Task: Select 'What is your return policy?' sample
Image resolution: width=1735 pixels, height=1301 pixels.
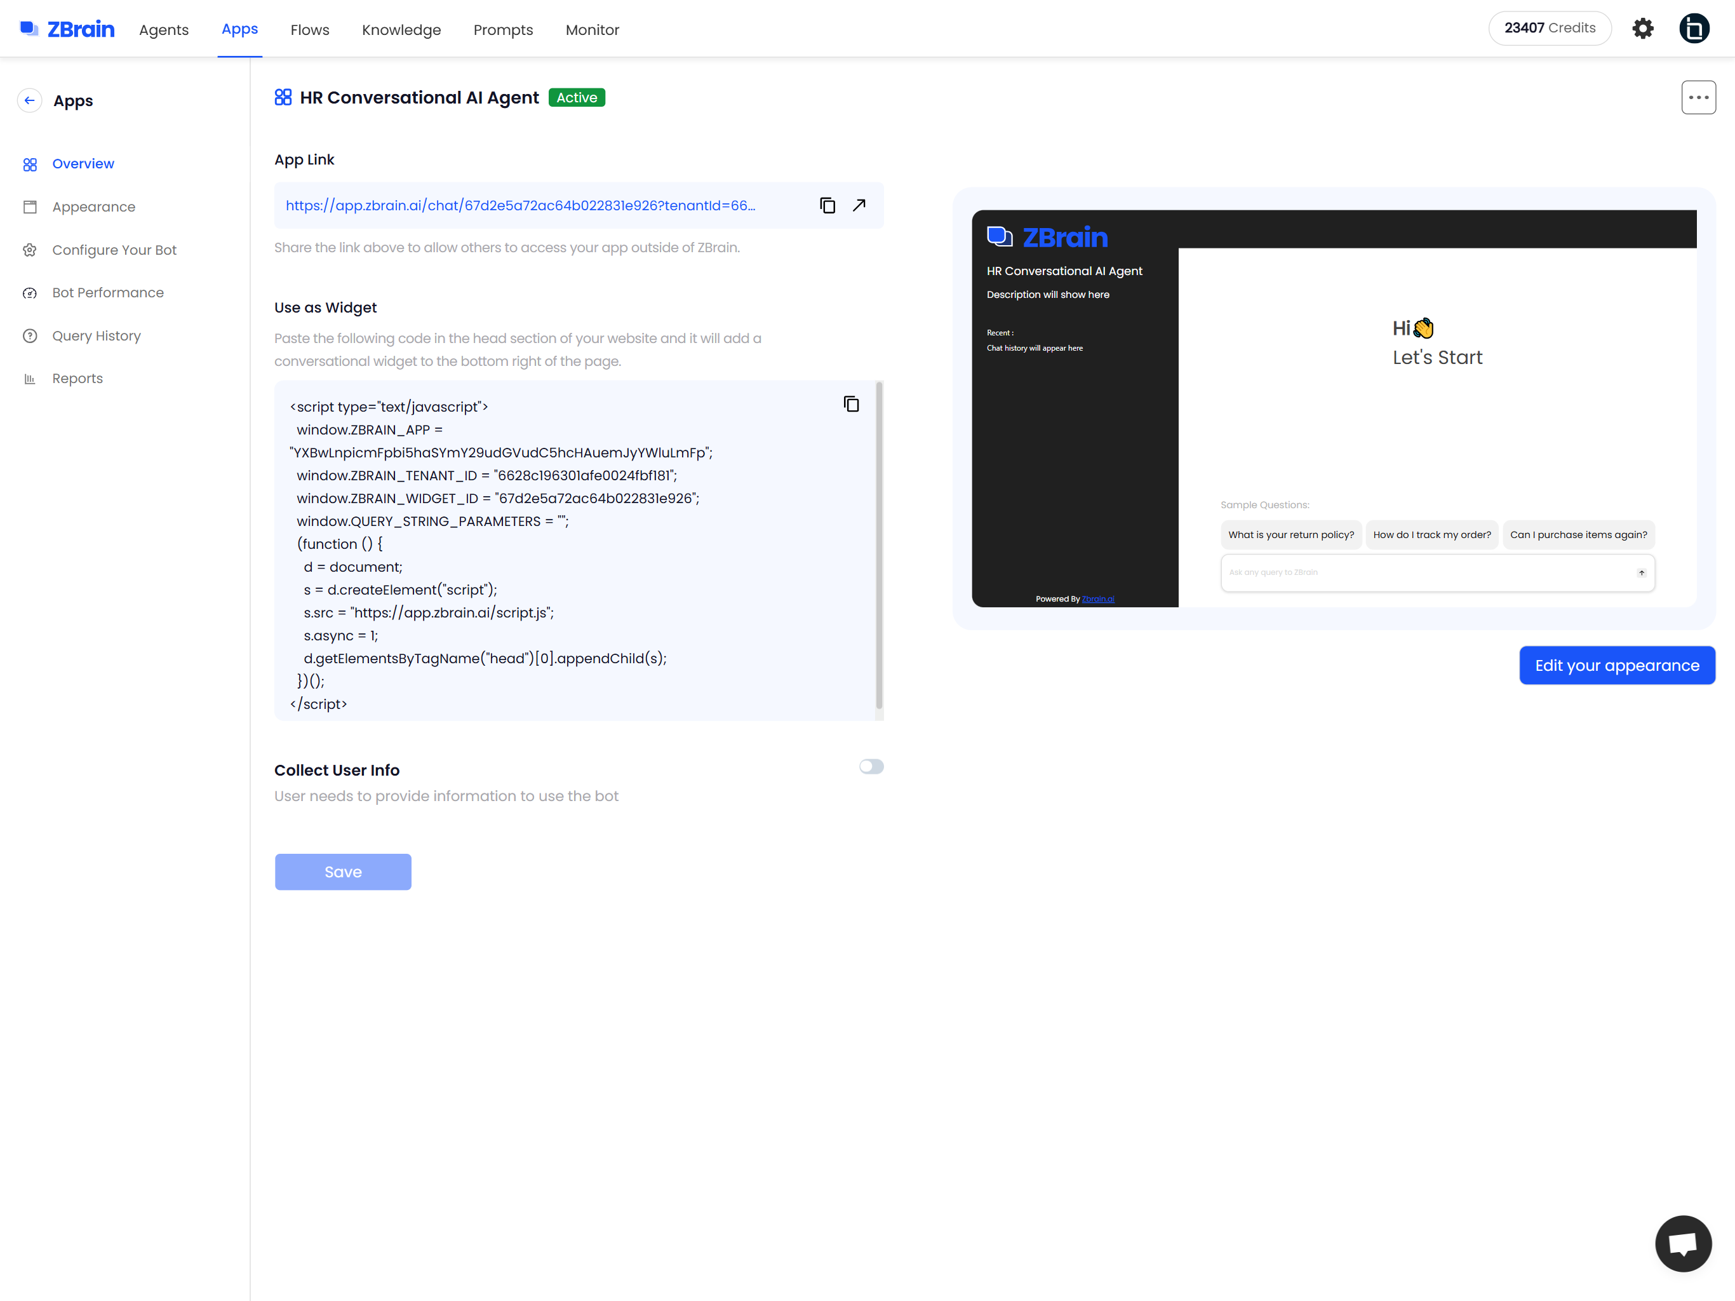Action: click(x=1291, y=534)
